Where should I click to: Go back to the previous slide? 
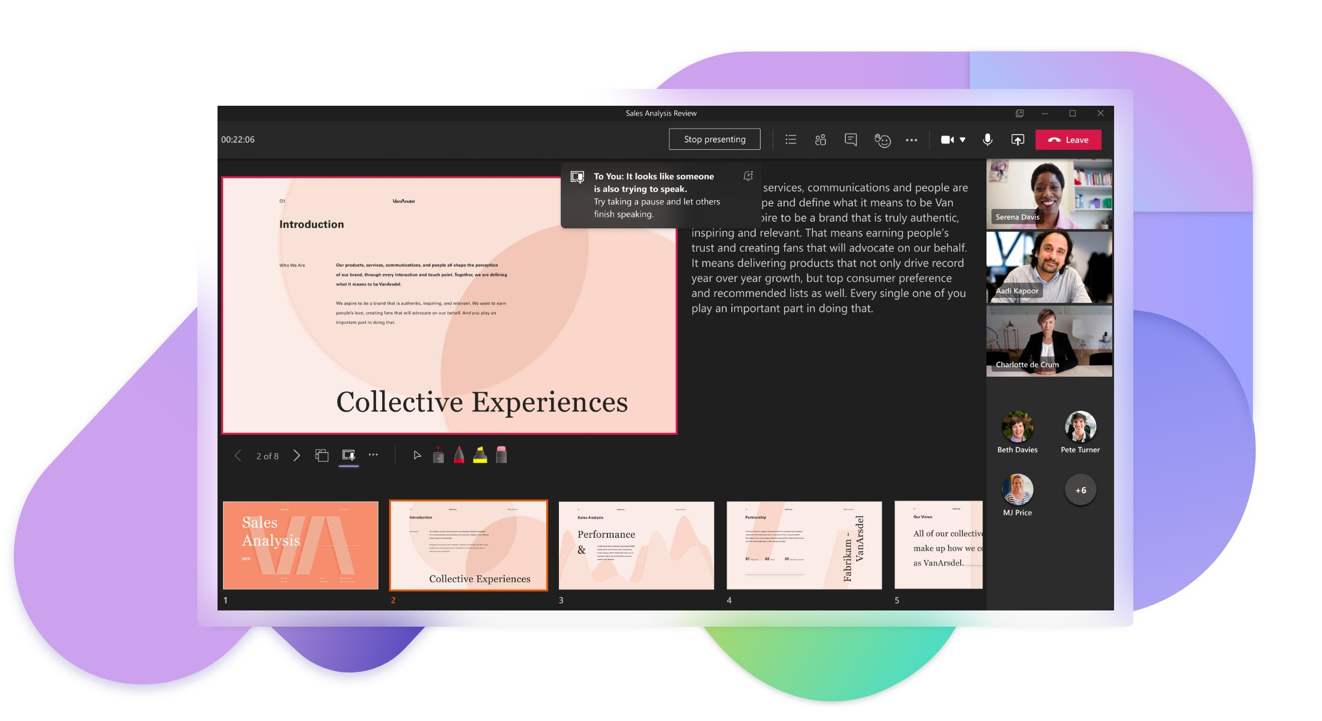pos(238,455)
